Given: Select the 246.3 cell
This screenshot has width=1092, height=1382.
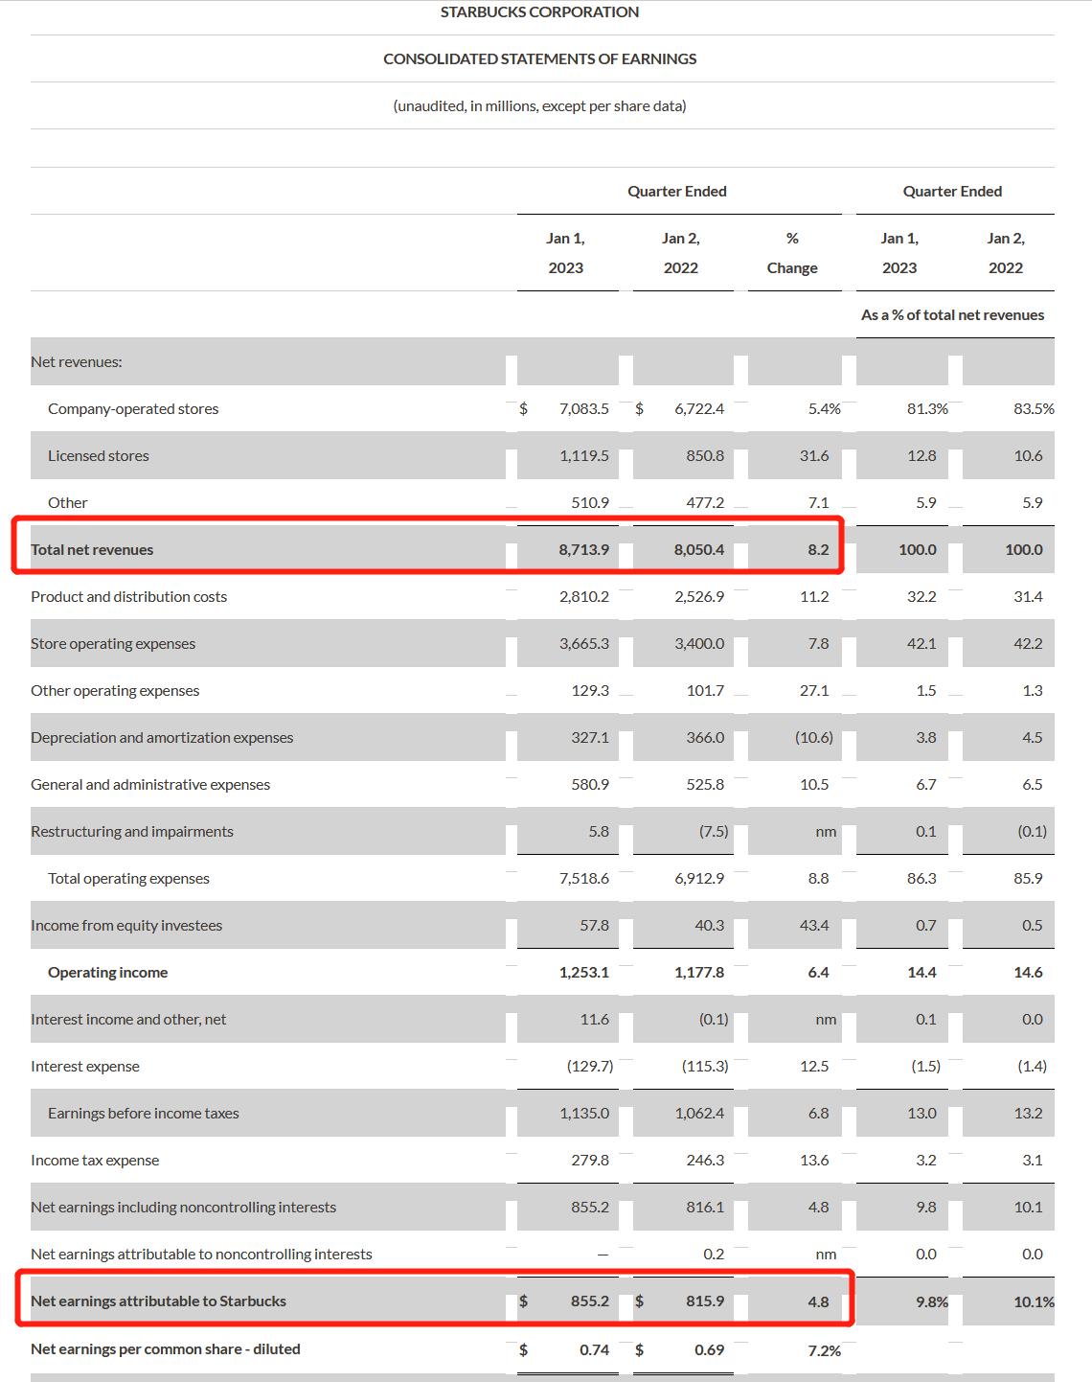Looking at the screenshot, I should 705,1161.
